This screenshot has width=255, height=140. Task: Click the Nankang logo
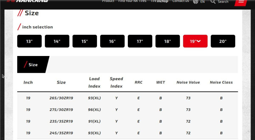pos(27,1)
